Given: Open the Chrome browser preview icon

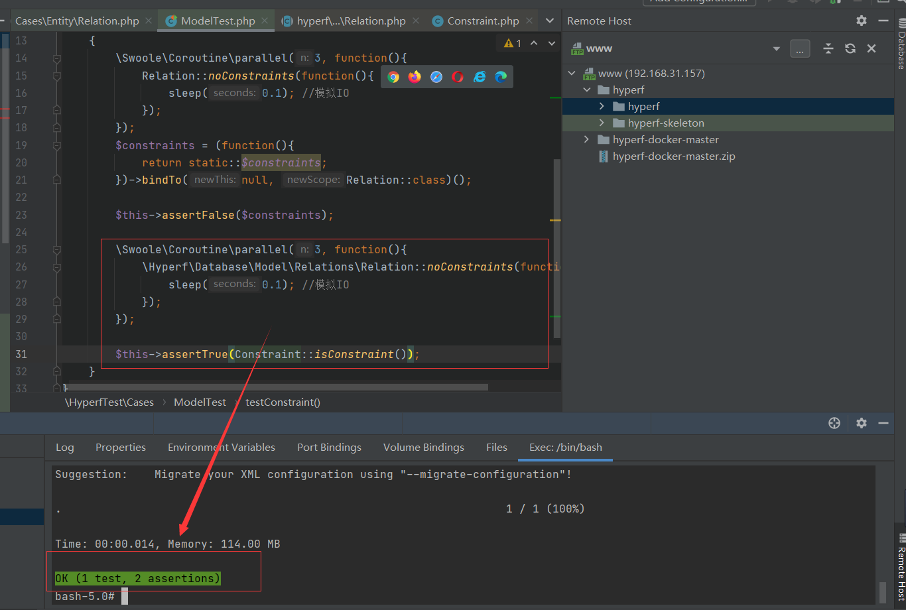Looking at the screenshot, I should 393,76.
